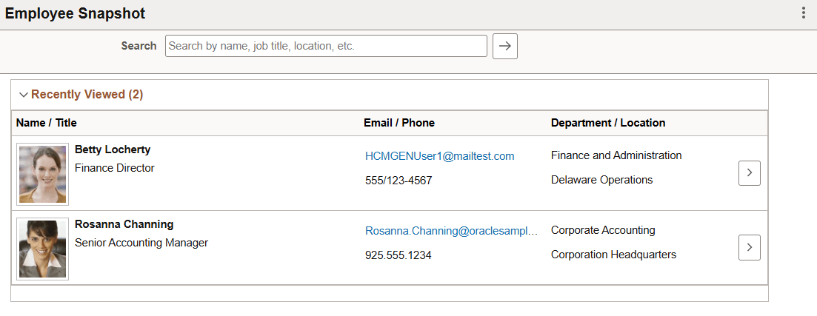
Task: Collapse the Recently Viewed section
Action: pyautogui.click(x=24, y=95)
